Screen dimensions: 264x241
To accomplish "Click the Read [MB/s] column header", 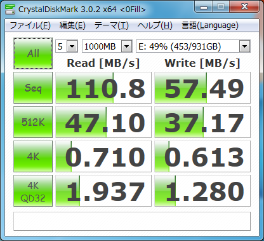I will tap(103, 63).
